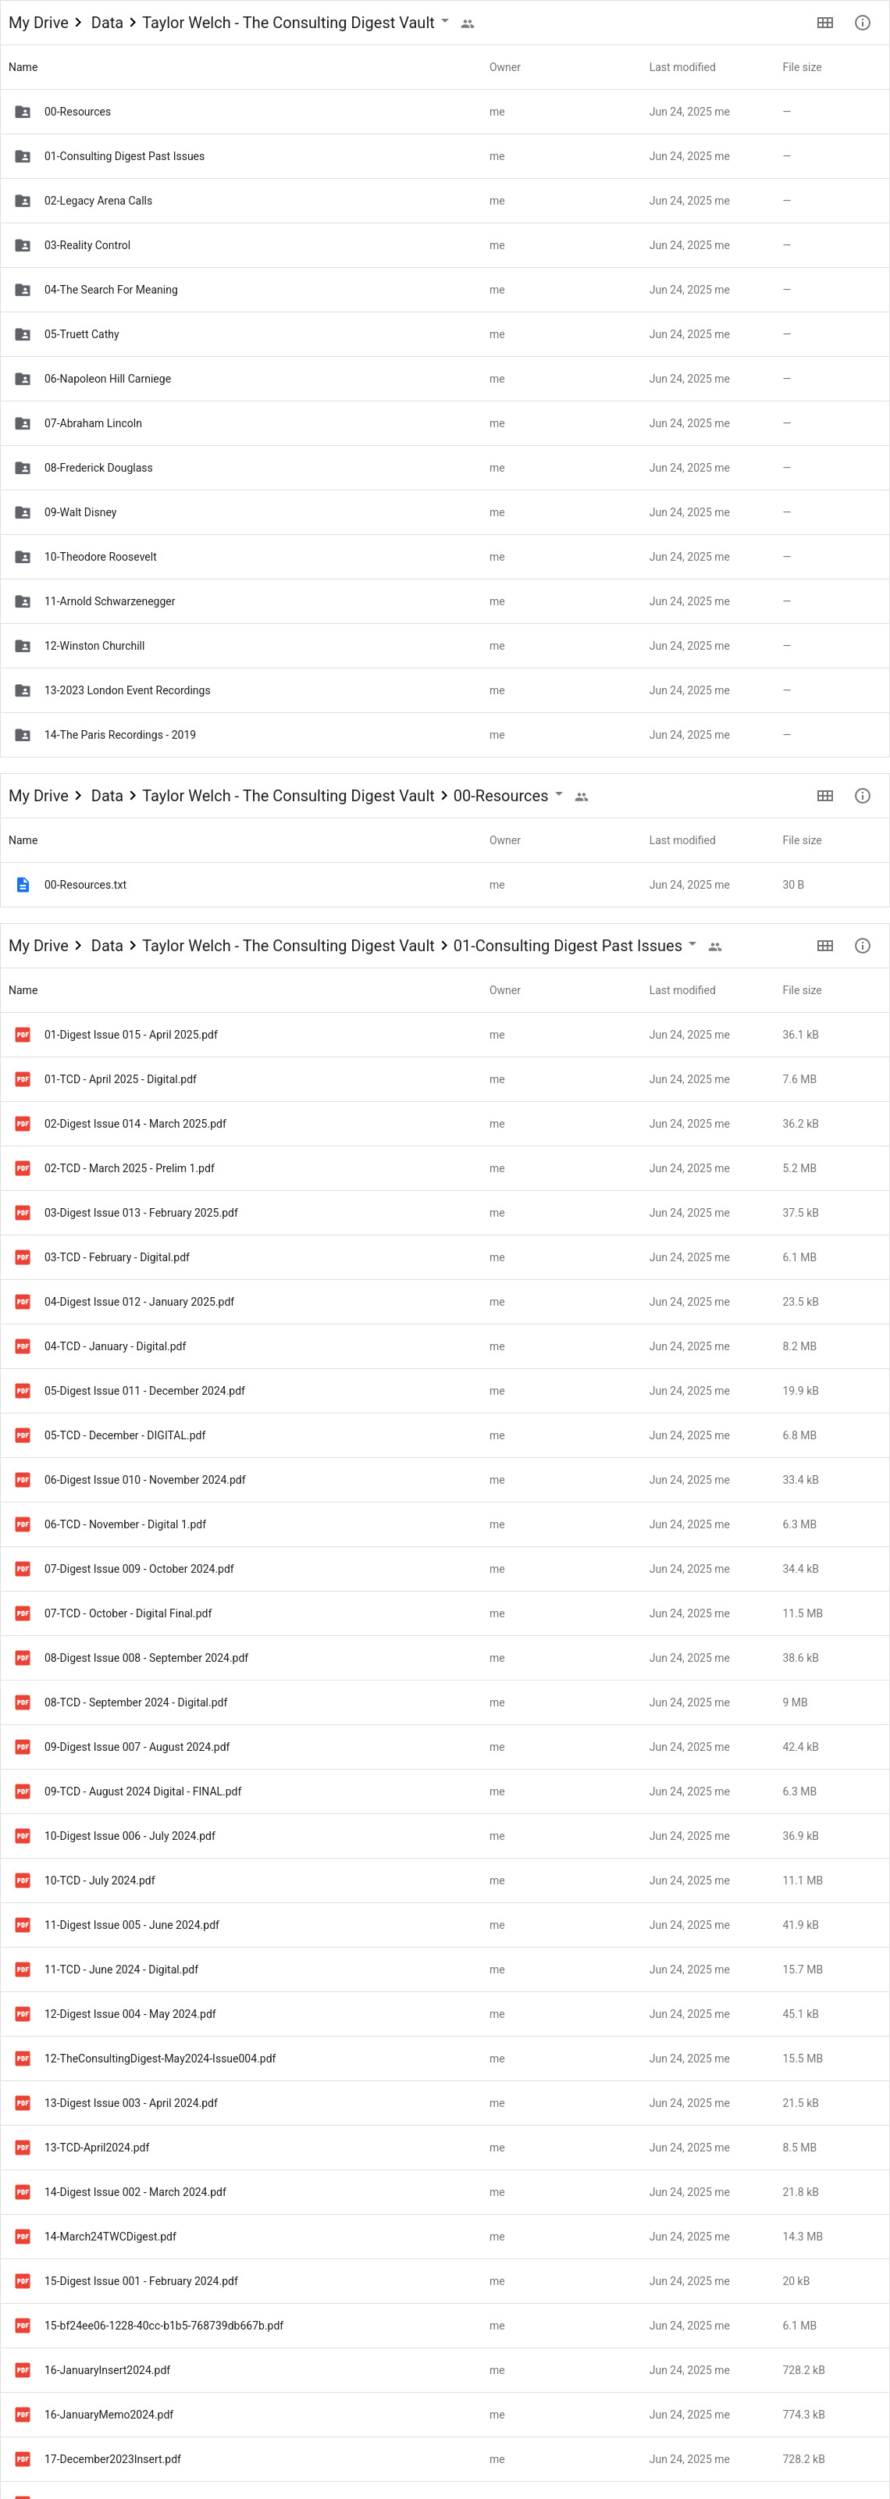Open info icon in 01-Consulting Digest Past Issues header

tap(862, 946)
